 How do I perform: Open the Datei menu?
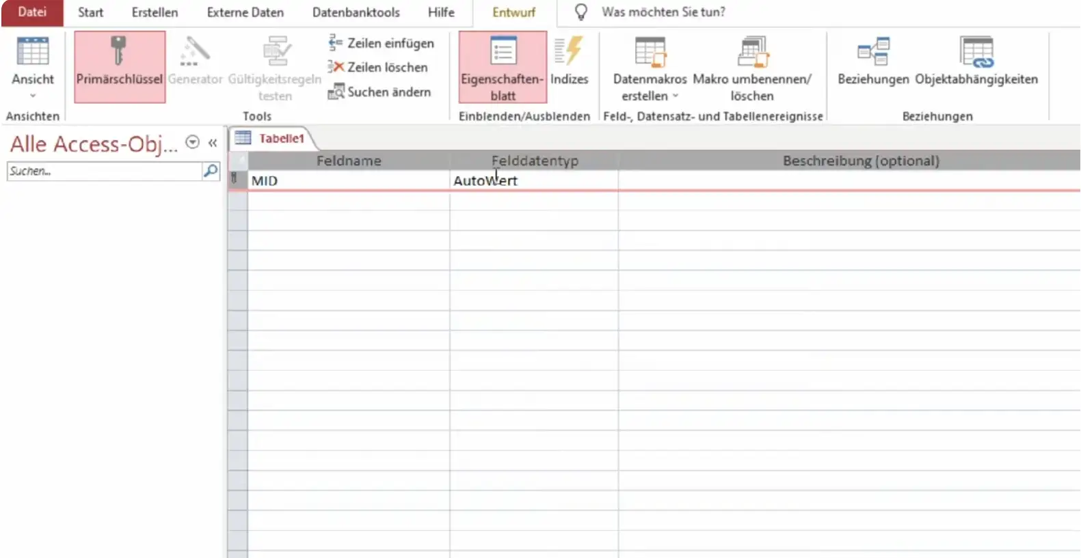pyautogui.click(x=32, y=12)
